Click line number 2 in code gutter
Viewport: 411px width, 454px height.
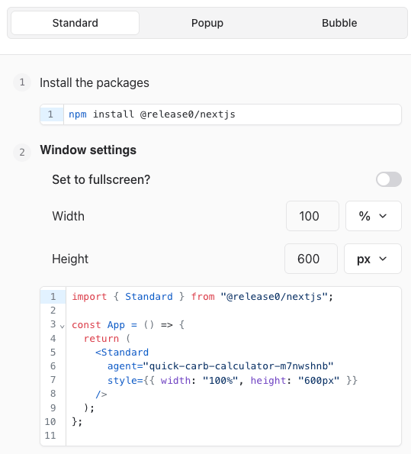pyautogui.click(x=53, y=311)
